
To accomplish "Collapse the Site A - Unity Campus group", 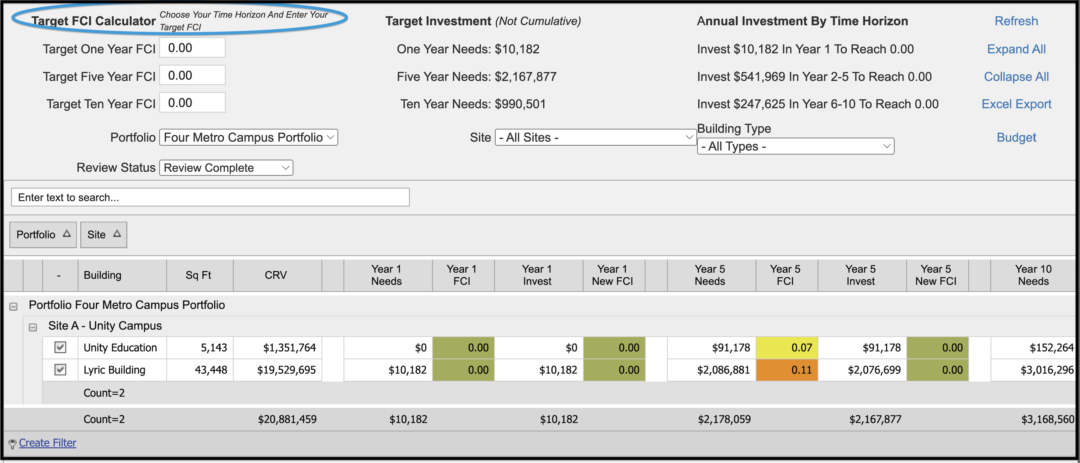I will (x=33, y=327).
